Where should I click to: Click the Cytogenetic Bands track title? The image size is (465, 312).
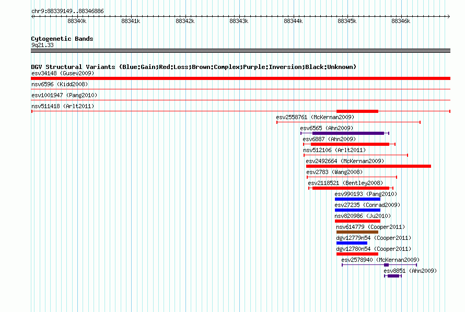(x=62, y=39)
